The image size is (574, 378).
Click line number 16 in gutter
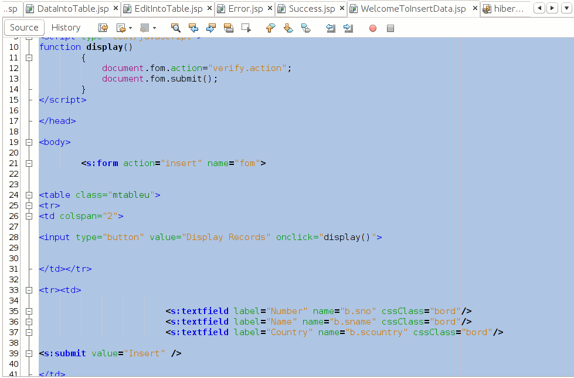14,110
